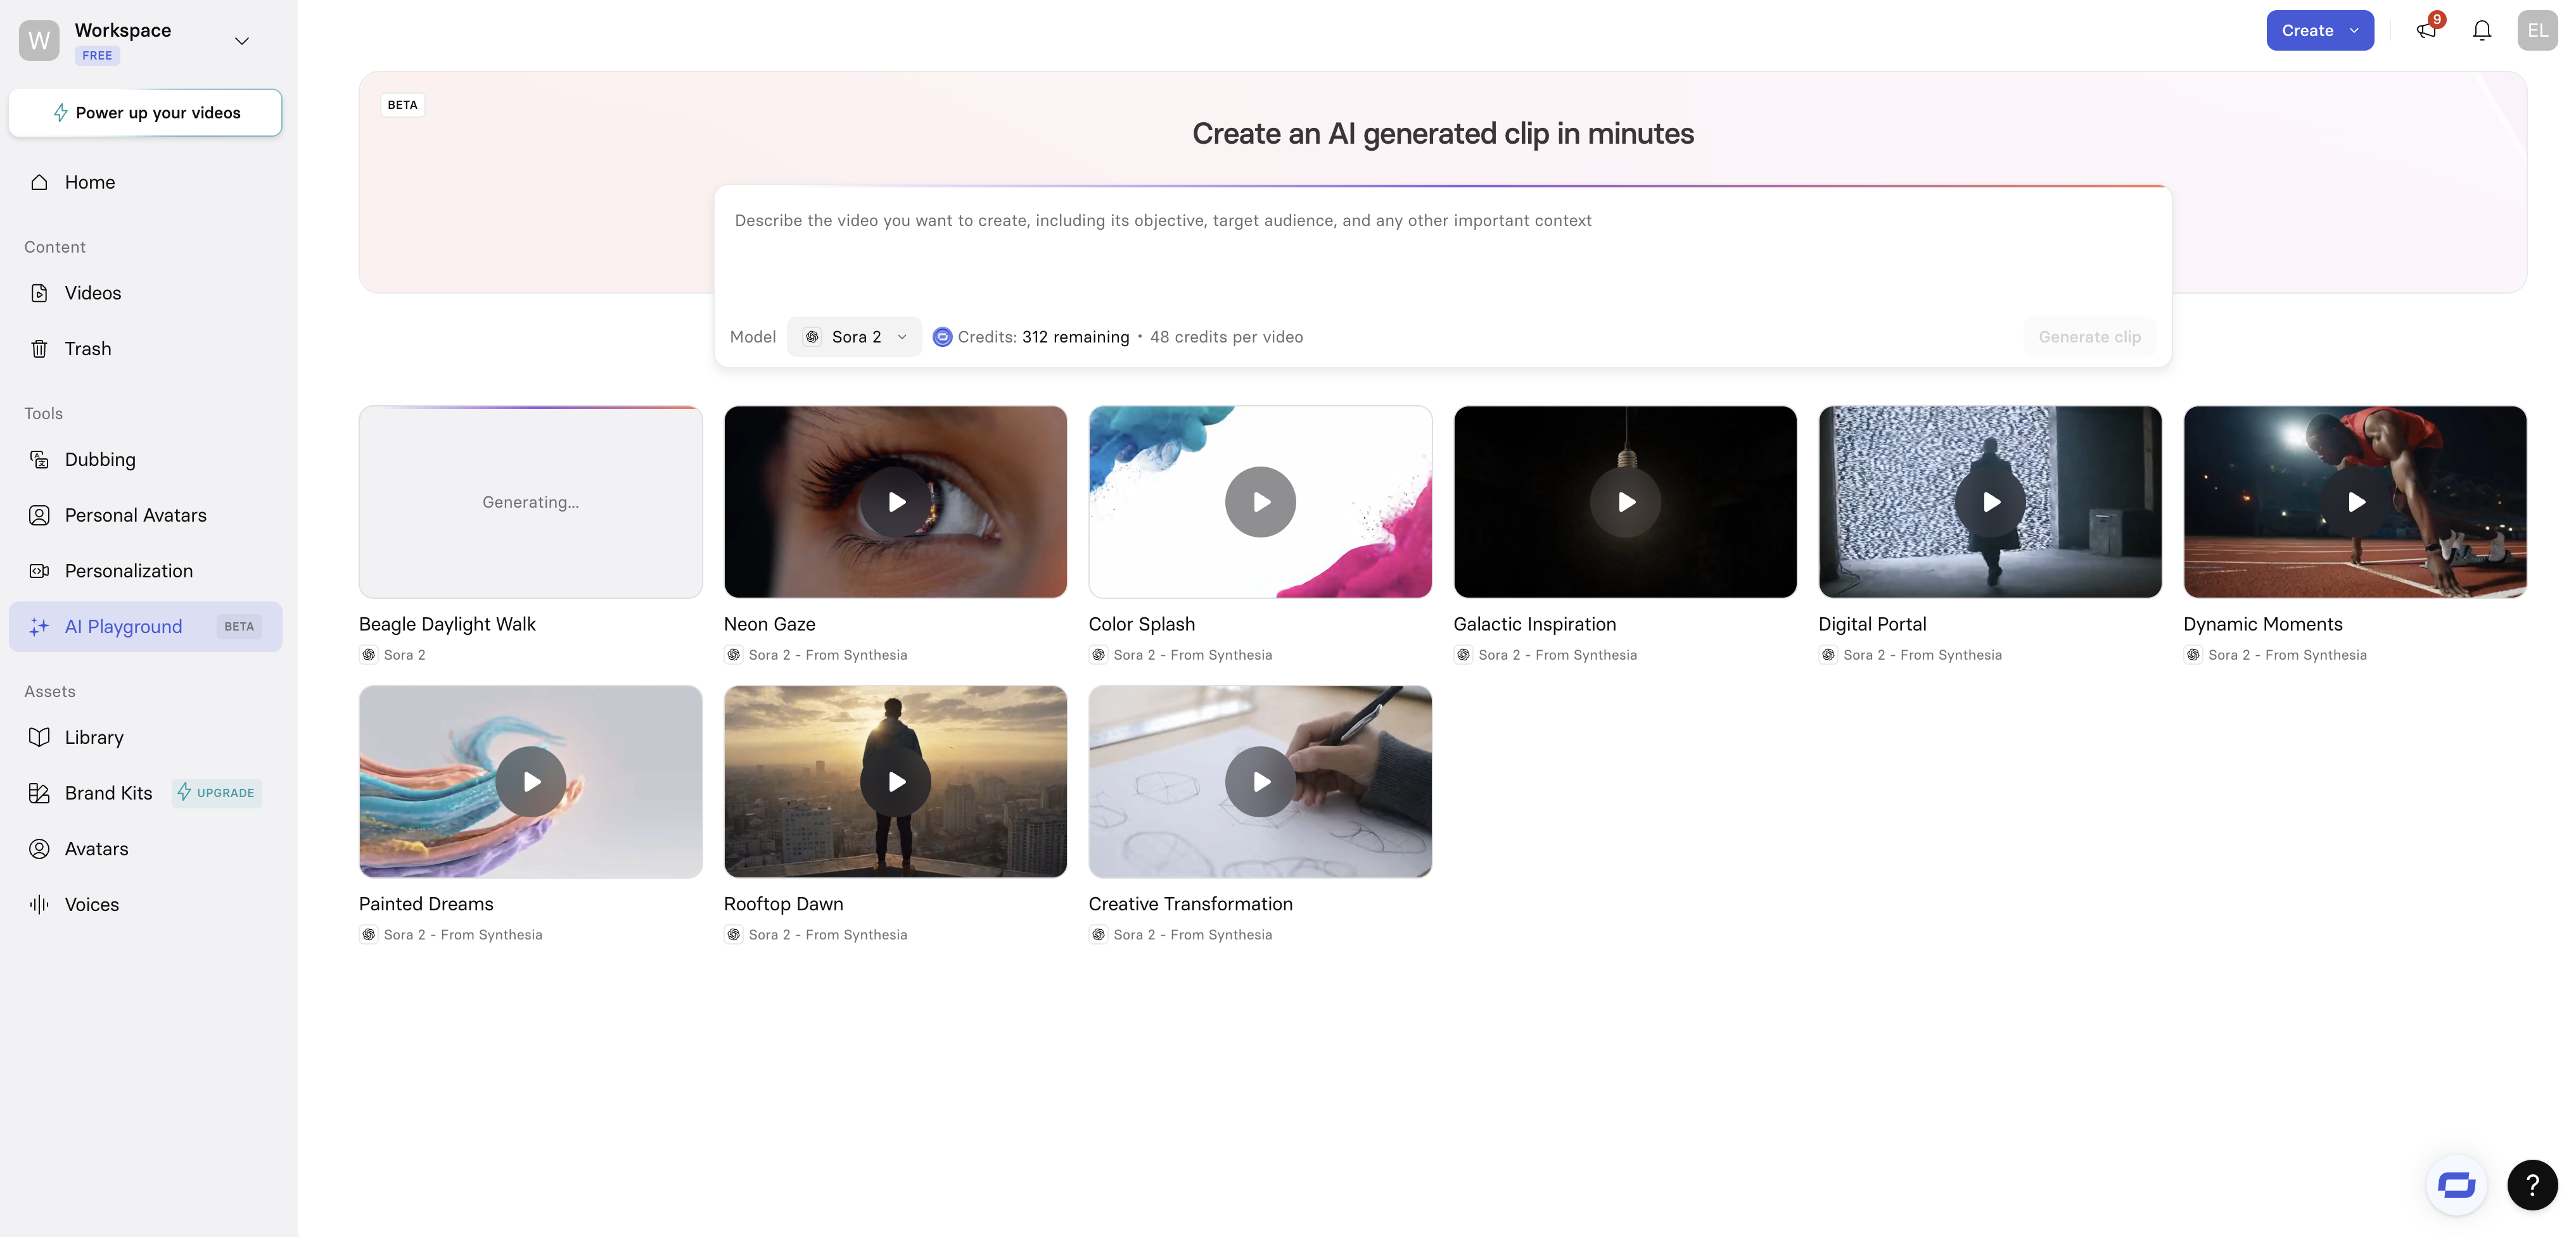The width and height of the screenshot is (2576, 1237).
Task: Click the Dubbing sidebar icon
Action: [39, 460]
